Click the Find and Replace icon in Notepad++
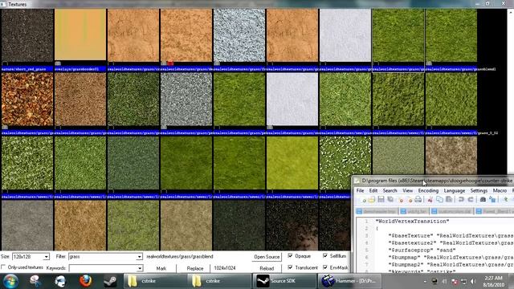Screen dimensions: 514x289 click(x=492, y=199)
